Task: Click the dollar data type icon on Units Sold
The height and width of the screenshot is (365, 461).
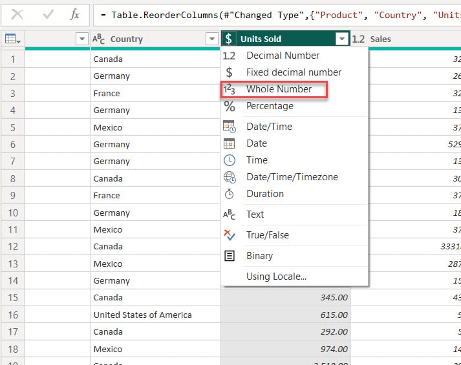Action: 229,39
